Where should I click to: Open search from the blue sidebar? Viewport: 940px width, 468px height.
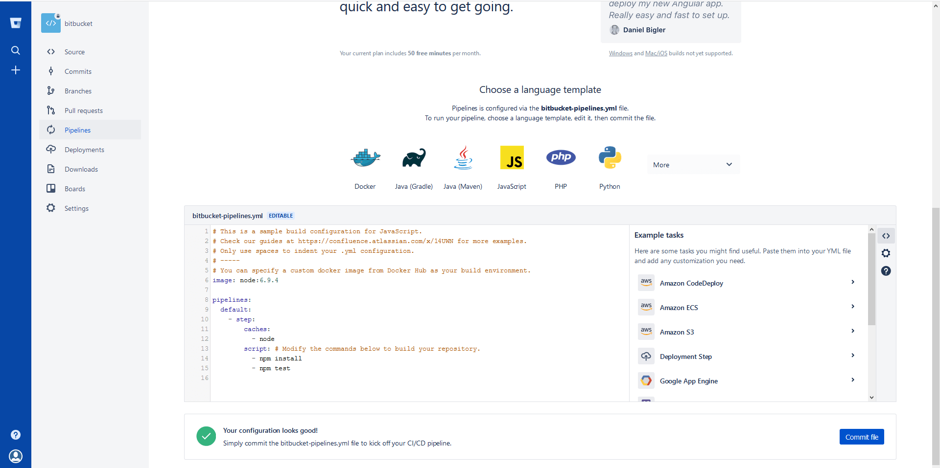16,50
